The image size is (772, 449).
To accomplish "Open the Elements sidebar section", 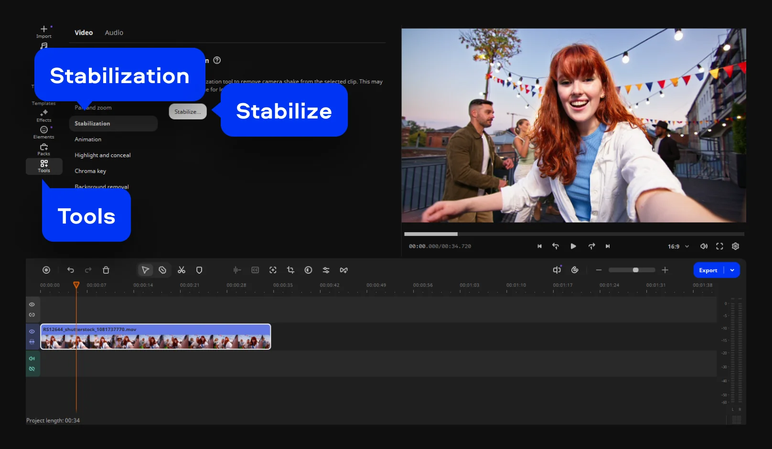I will point(44,132).
